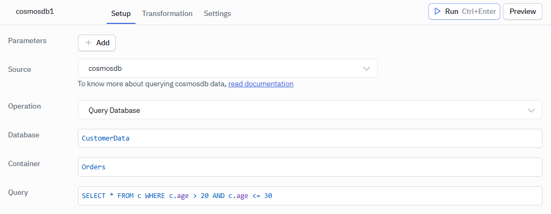Viewport: 551px width, 214px height.
Task: Click the cosmosdb1 query name
Action: point(34,11)
